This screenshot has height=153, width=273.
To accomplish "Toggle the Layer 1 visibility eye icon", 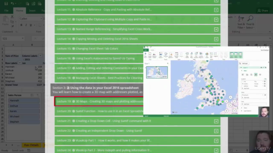I will click(x=261, y=68).
